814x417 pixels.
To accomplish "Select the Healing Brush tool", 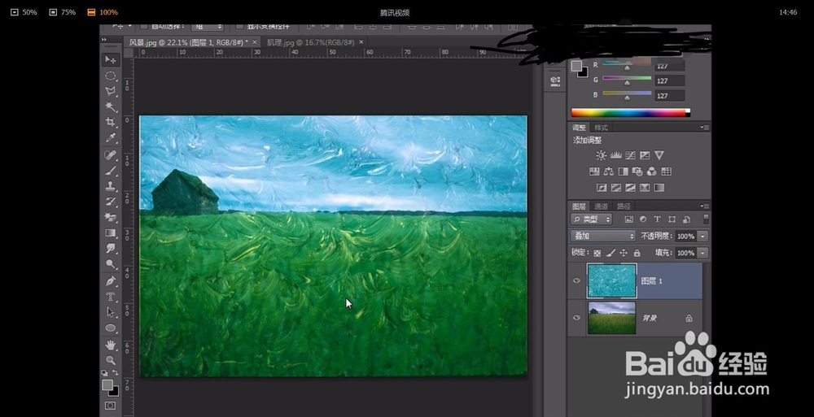I will pos(111,155).
